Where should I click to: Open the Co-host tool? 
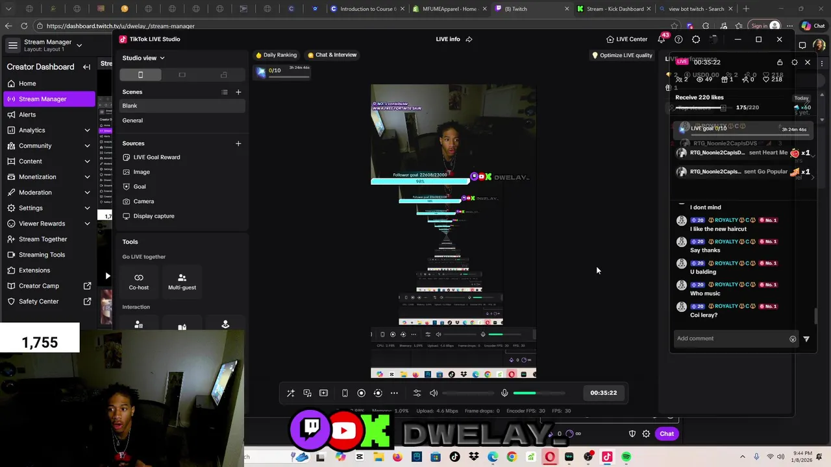pos(138,281)
